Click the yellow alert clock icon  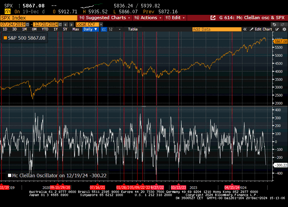8,12
